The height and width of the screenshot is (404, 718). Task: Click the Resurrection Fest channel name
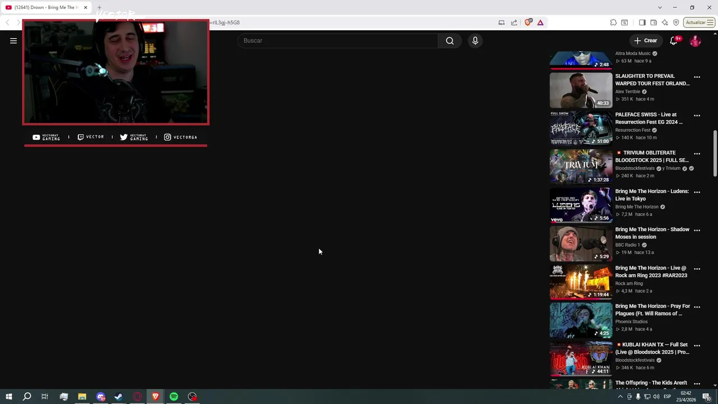pyautogui.click(x=633, y=130)
